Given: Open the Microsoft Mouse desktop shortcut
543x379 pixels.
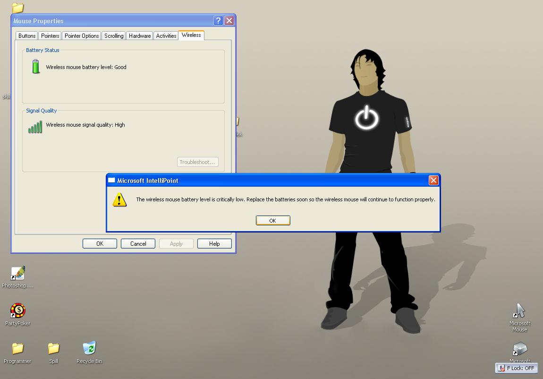Looking at the screenshot, I should (519, 318).
